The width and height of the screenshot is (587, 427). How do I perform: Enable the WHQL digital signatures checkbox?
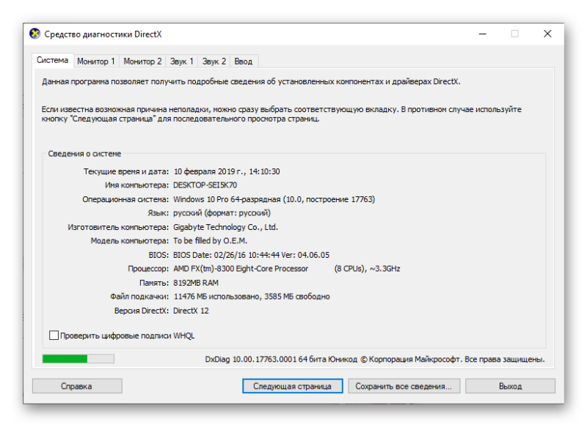(54, 335)
